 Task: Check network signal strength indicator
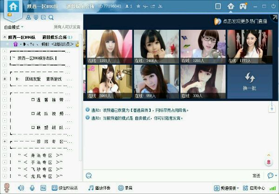coord(272,188)
